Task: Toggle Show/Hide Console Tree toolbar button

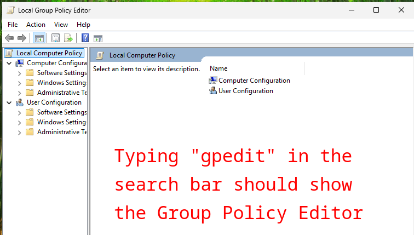Action: pos(39,38)
